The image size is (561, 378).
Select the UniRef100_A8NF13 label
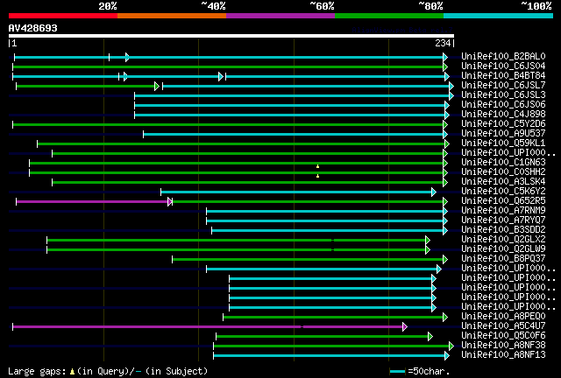[503, 355]
